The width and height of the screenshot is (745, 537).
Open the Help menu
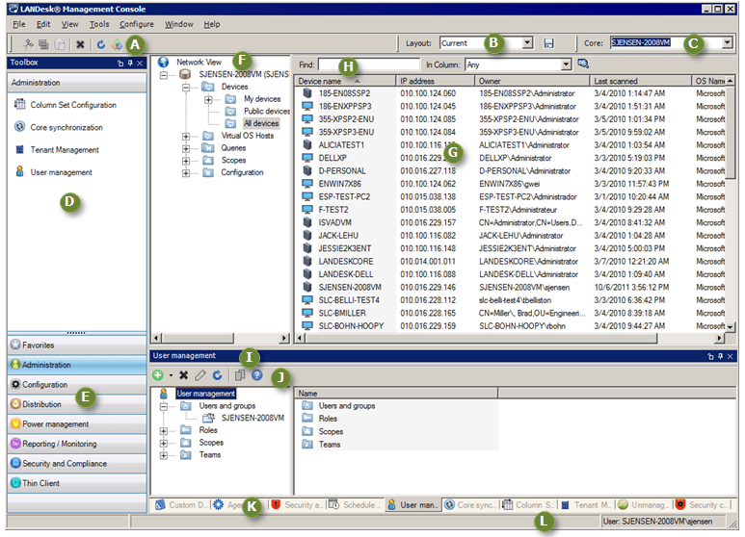pyautogui.click(x=212, y=24)
